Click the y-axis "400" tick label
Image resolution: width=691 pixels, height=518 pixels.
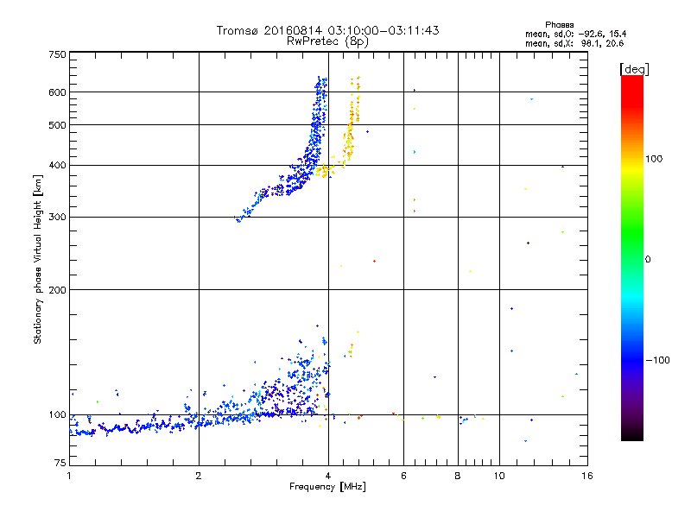coord(58,166)
